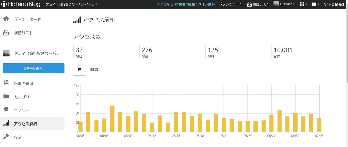The width and height of the screenshot is (348, 147).
Task: Click this month's count 125
Action: pos(213,50)
